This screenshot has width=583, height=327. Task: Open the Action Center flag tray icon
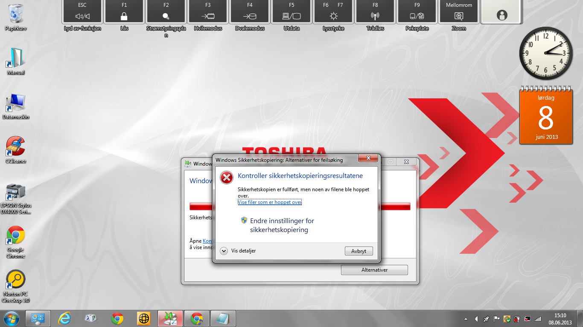click(x=496, y=318)
